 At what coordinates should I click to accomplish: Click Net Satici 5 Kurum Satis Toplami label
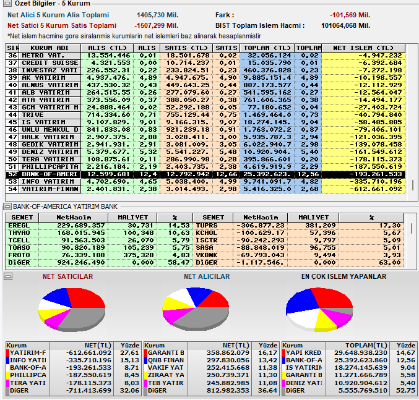click(x=62, y=25)
